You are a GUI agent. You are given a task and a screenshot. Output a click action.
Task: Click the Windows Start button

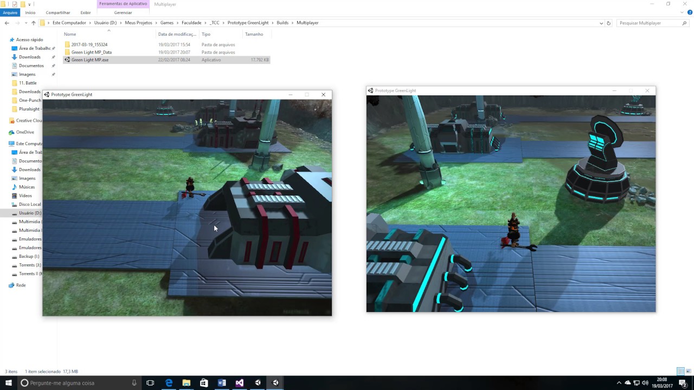click(9, 382)
